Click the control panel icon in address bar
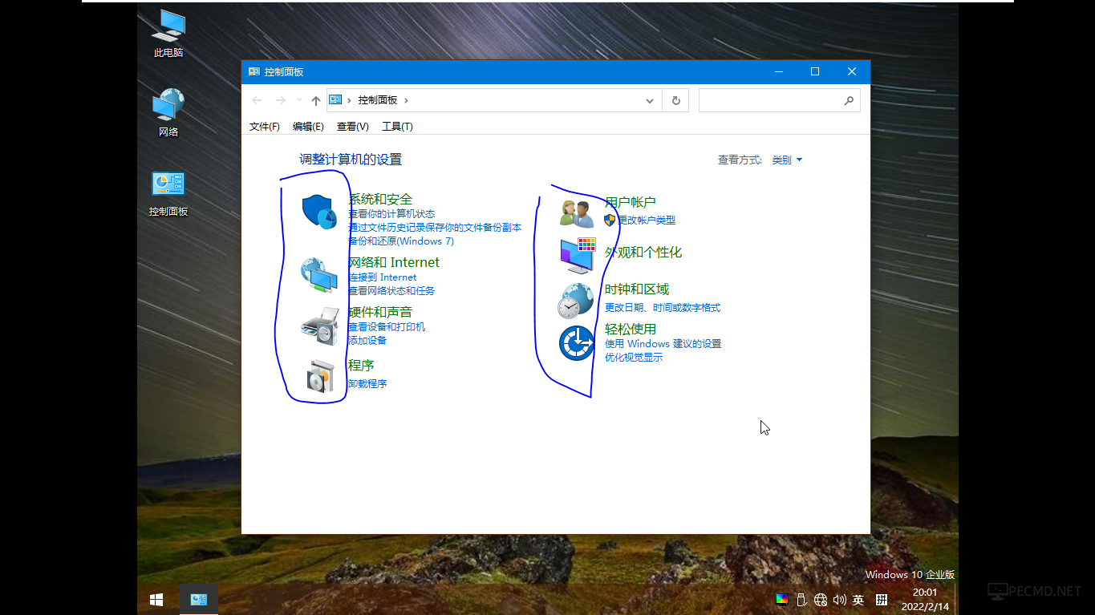The height and width of the screenshot is (615, 1095). 335,99
